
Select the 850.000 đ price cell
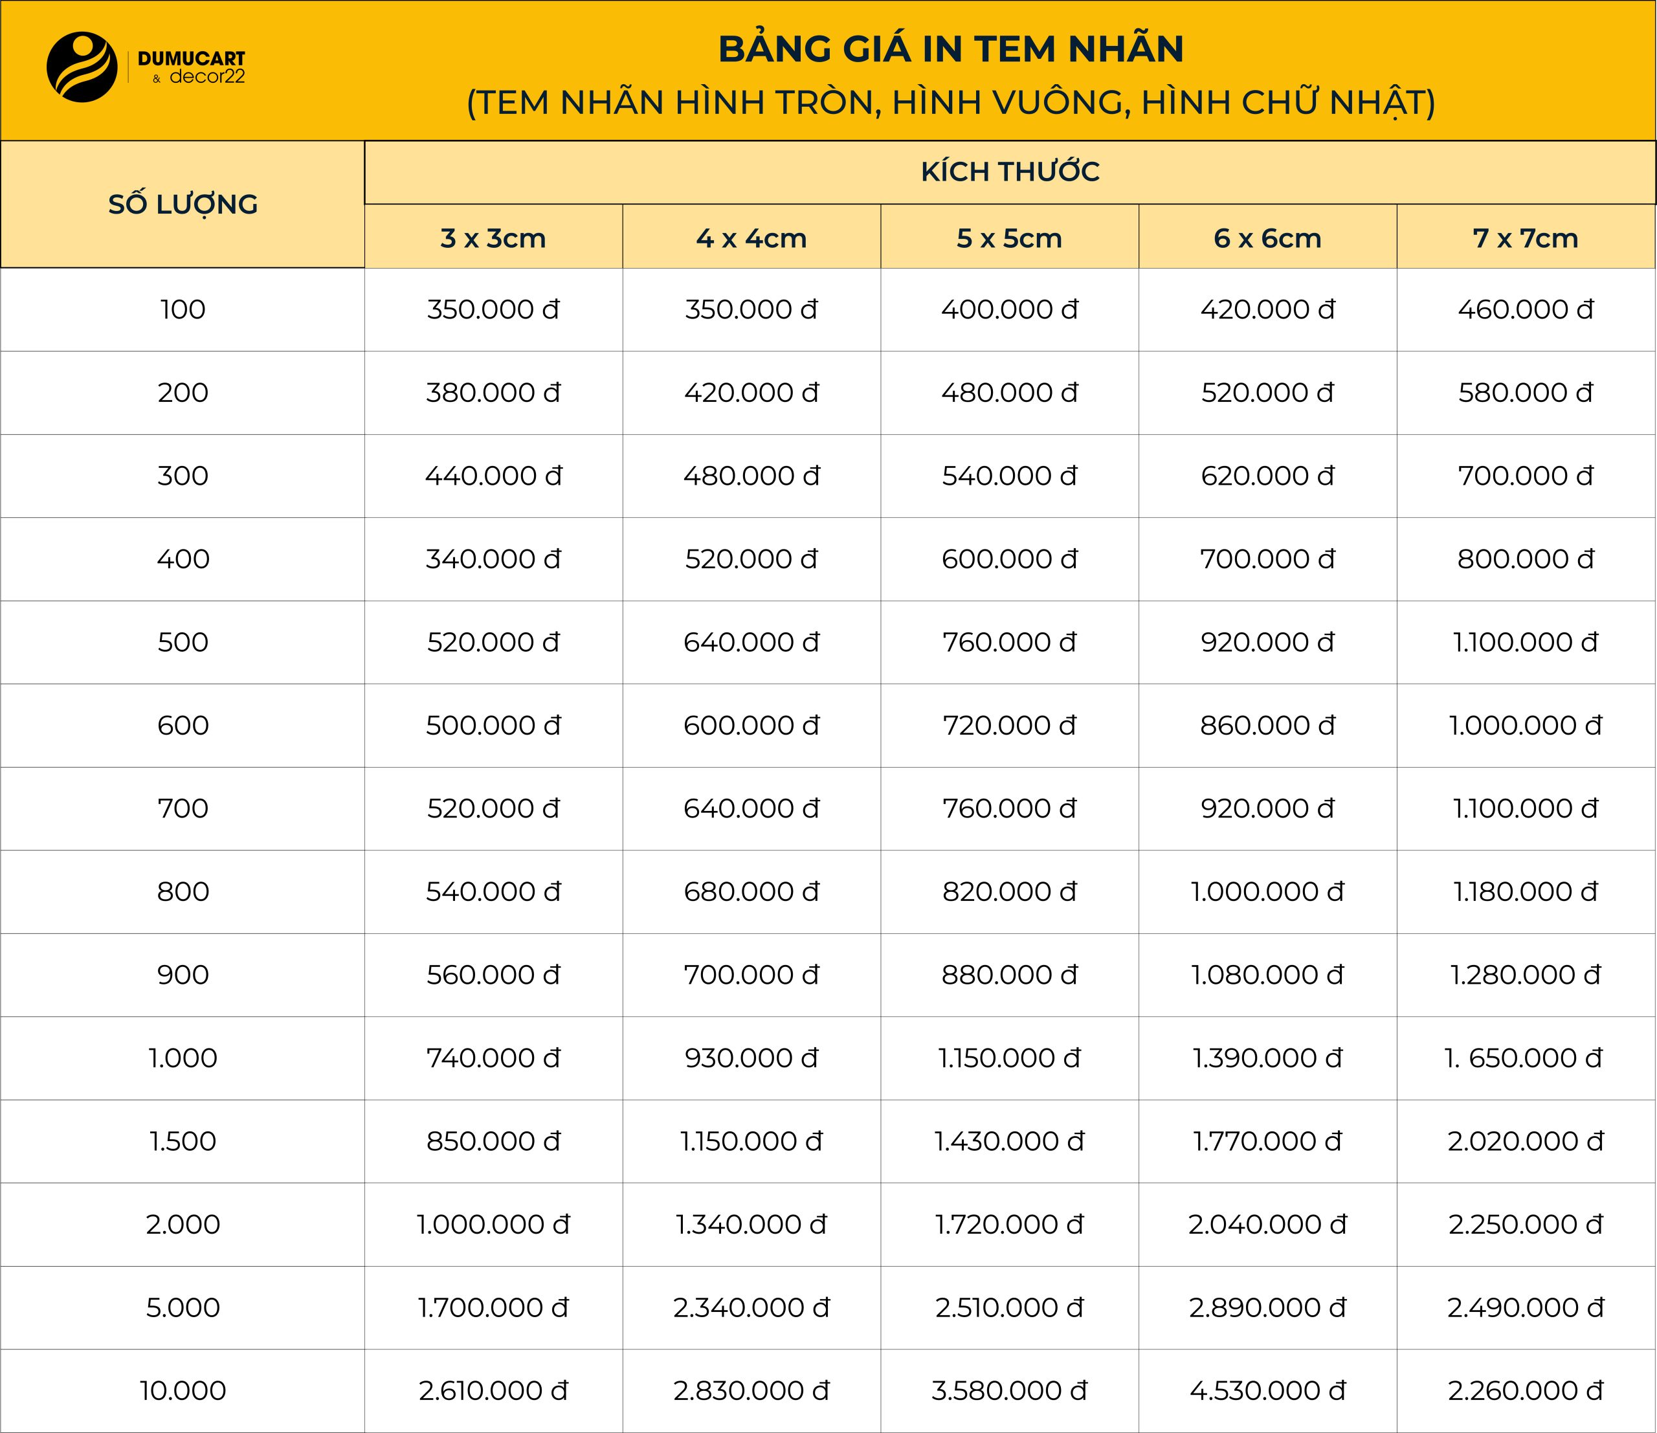pyautogui.click(x=493, y=1141)
